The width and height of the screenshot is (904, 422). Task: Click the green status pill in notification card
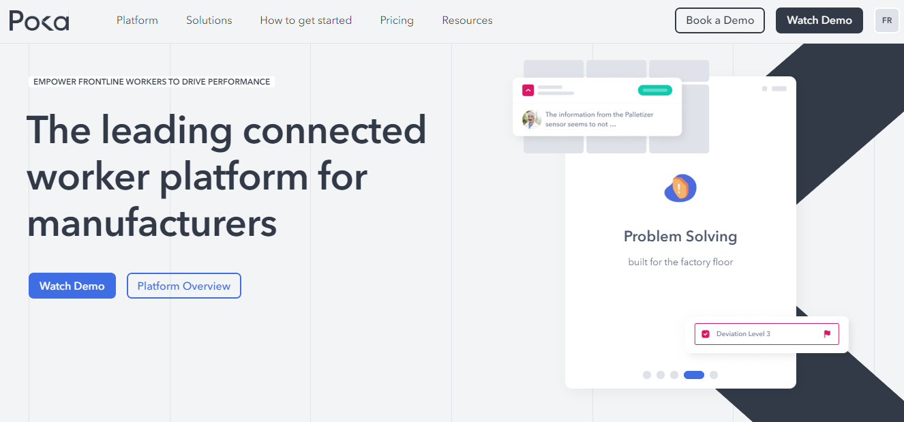(655, 90)
